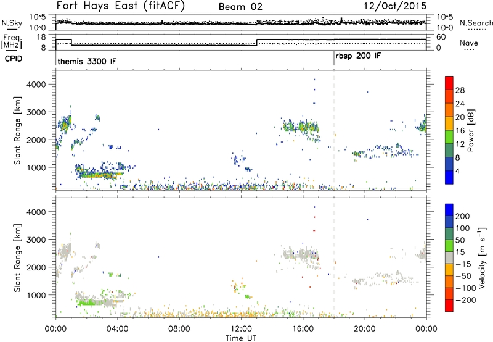Click the "4000" tick in power panel
This screenshot has width=493, height=342.
coord(36,85)
